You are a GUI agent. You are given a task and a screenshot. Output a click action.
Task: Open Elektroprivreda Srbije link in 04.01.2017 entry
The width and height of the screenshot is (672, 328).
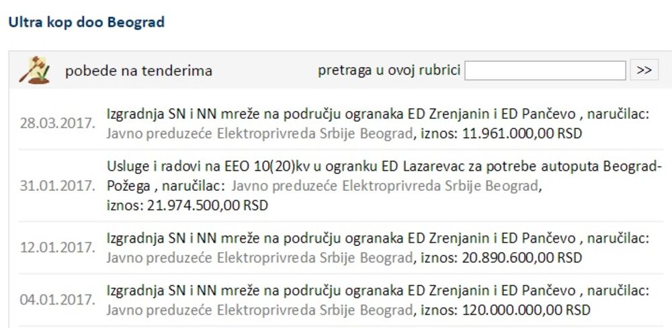point(259,310)
